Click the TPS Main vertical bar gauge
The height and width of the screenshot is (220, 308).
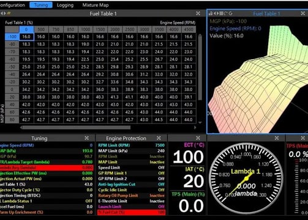click(x=296, y=186)
